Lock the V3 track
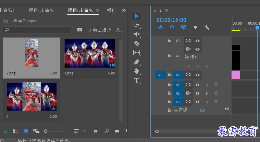 click(169, 41)
